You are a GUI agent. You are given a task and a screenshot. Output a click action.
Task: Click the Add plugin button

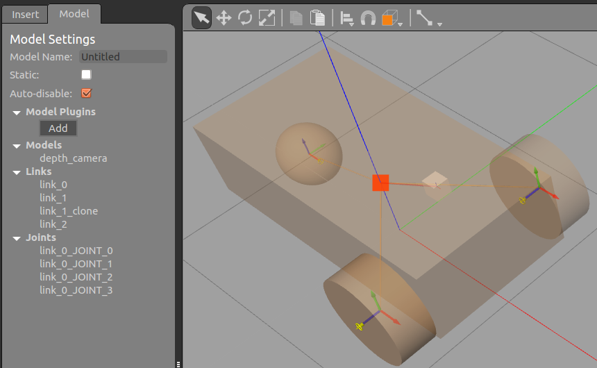[58, 128]
